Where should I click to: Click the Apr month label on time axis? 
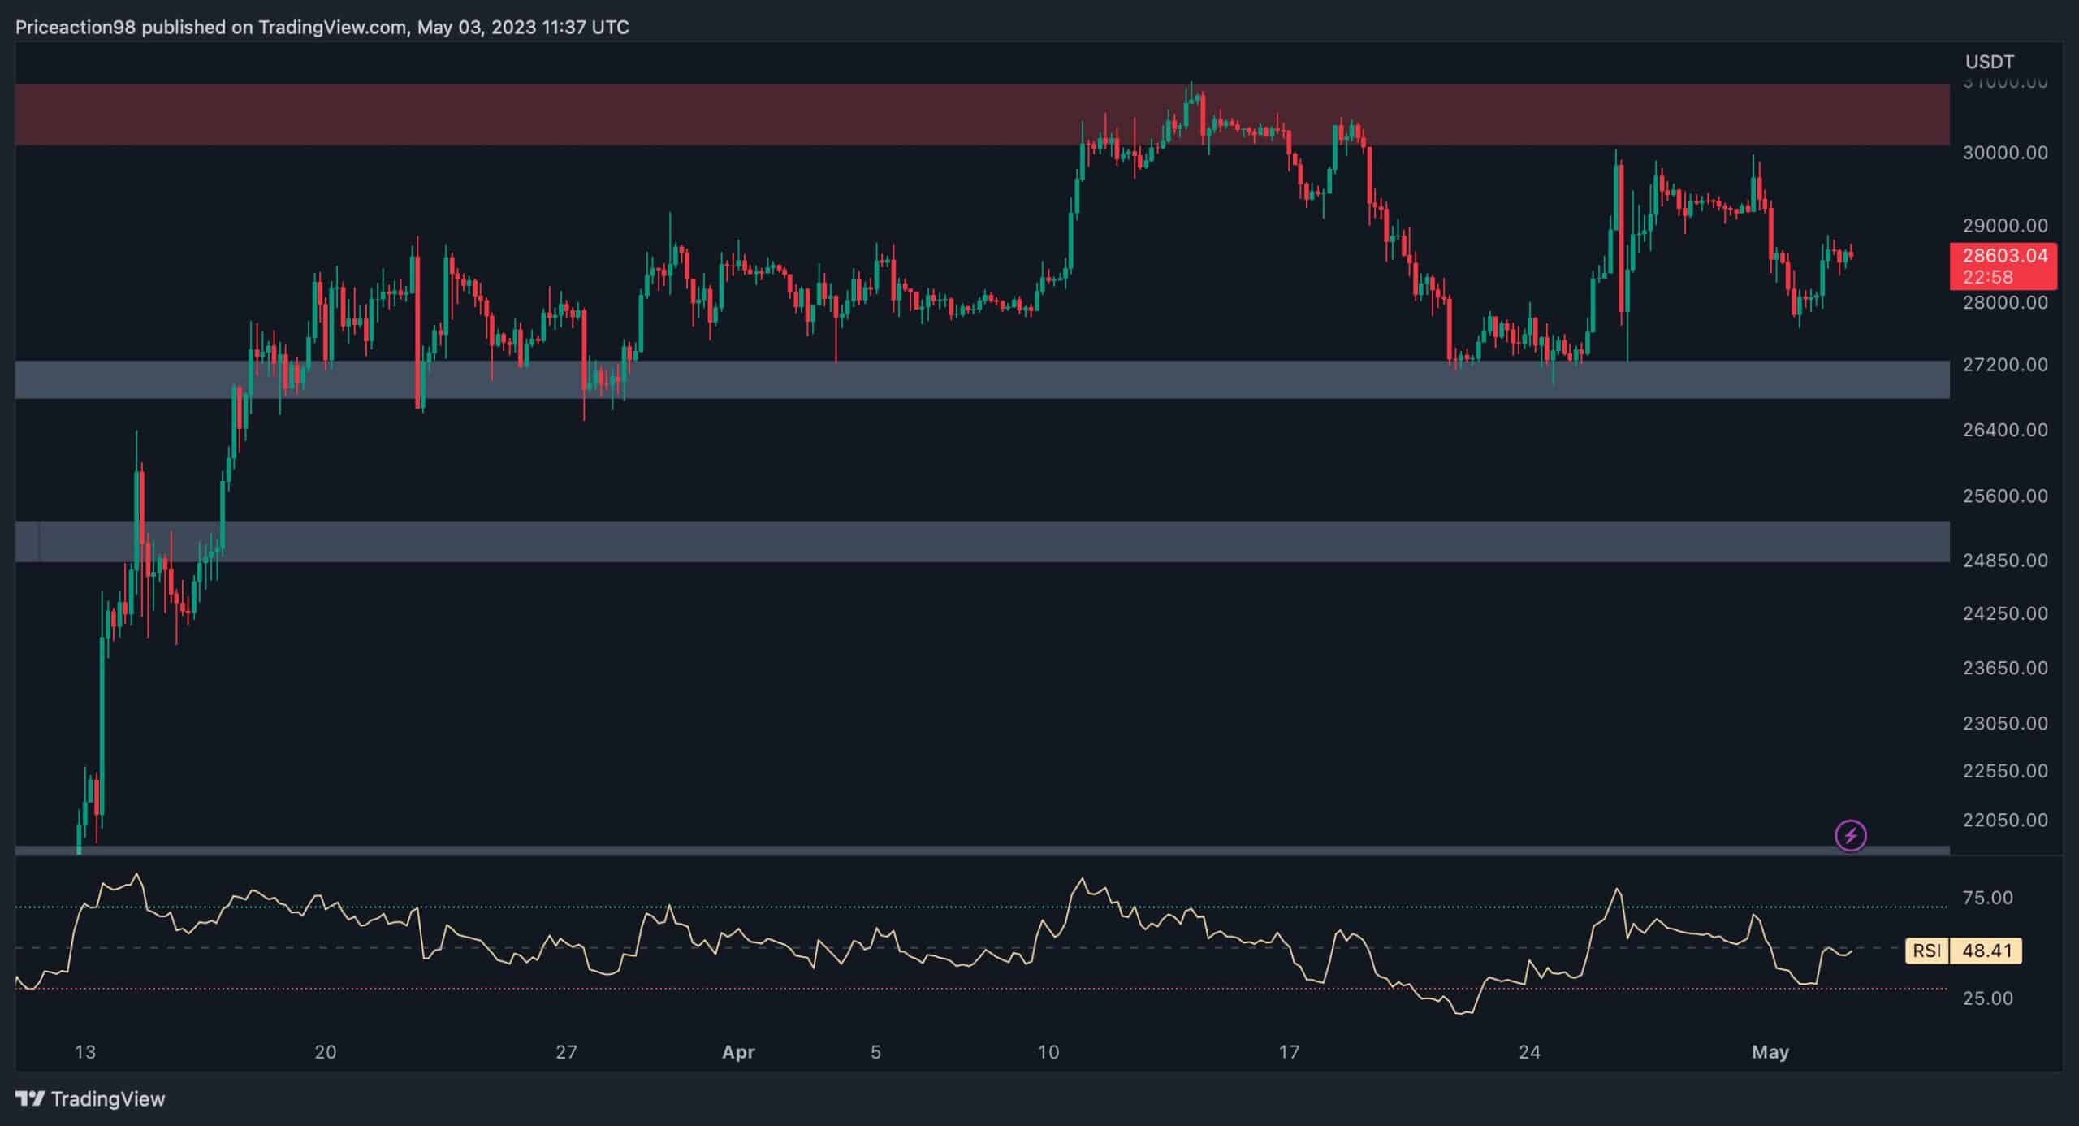tap(738, 1052)
